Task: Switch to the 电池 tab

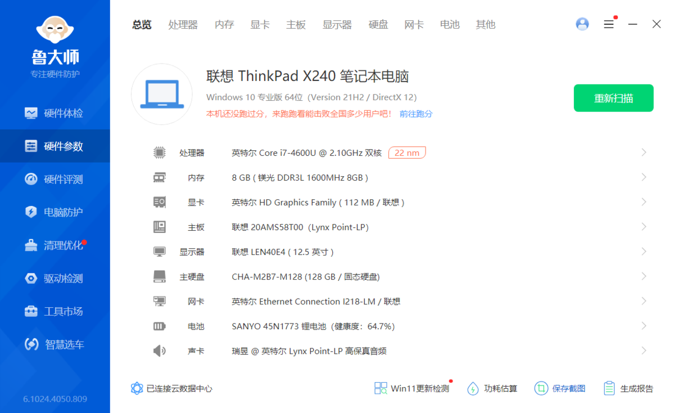Action: 450,25
